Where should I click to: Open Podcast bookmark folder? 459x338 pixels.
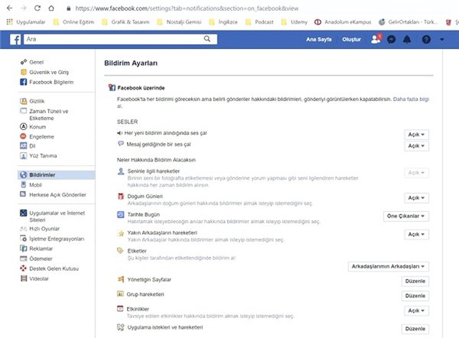coord(260,22)
